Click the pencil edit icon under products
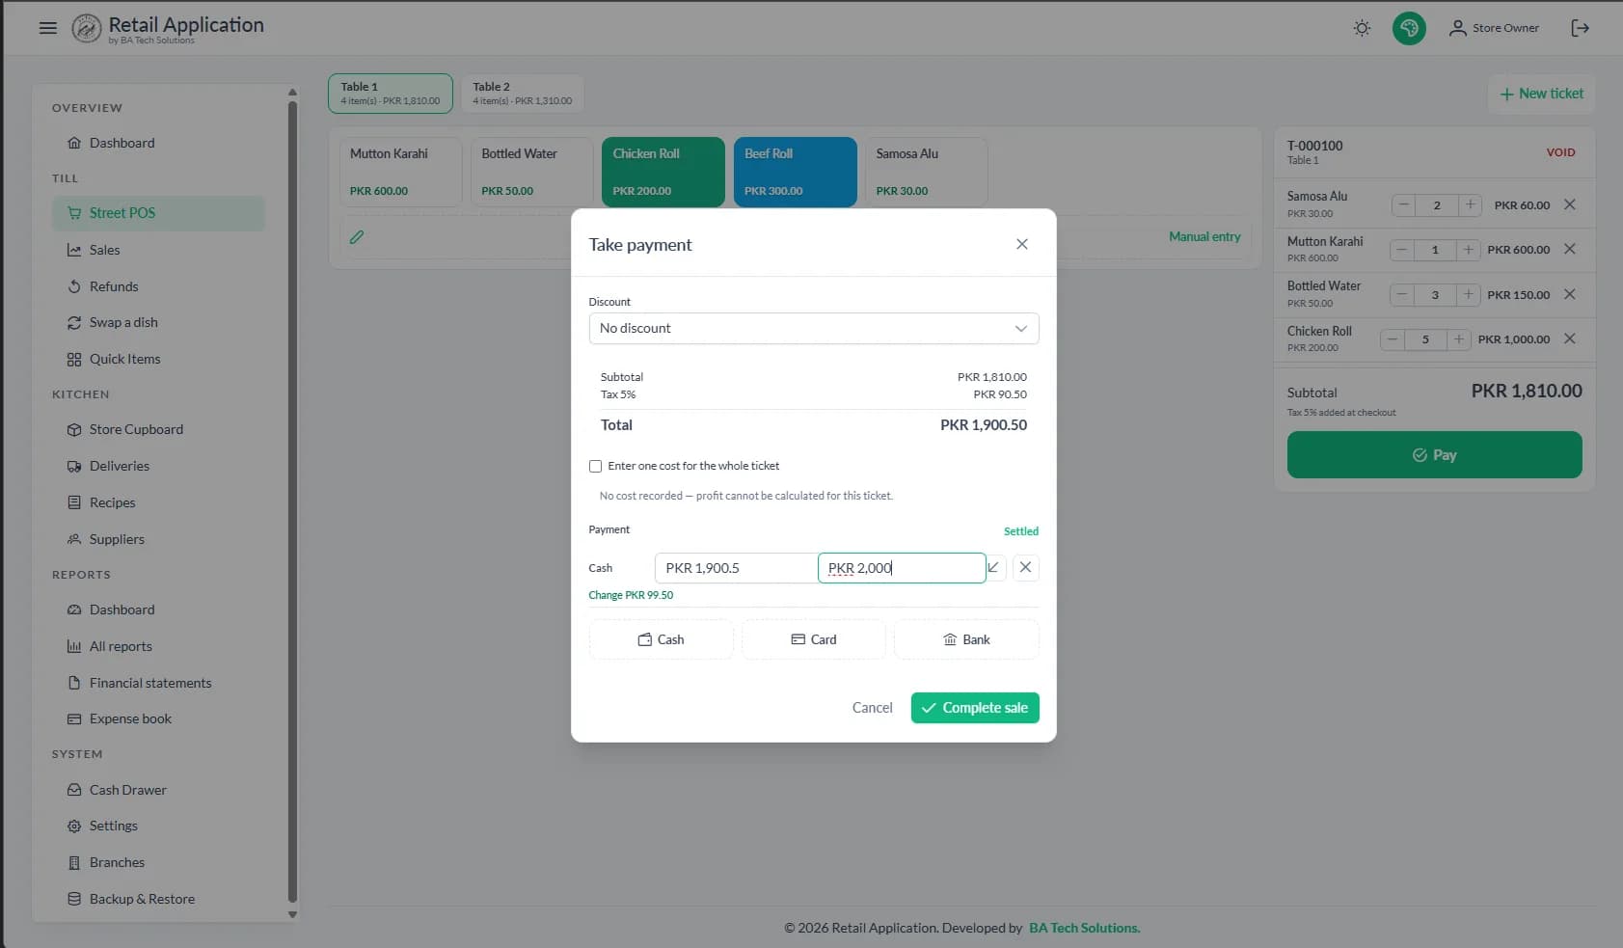The height and width of the screenshot is (948, 1623). (357, 236)
